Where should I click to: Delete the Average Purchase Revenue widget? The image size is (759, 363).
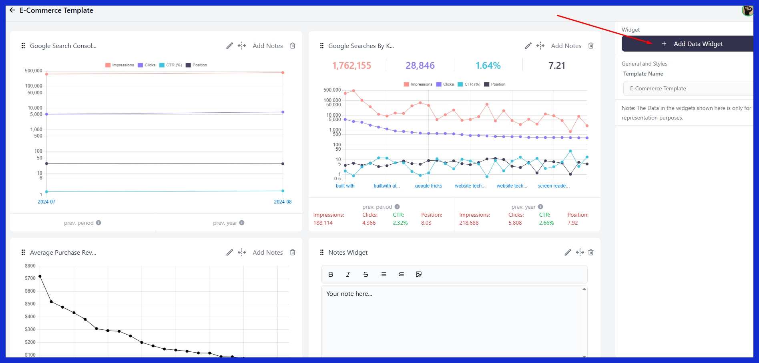[293, 252]
